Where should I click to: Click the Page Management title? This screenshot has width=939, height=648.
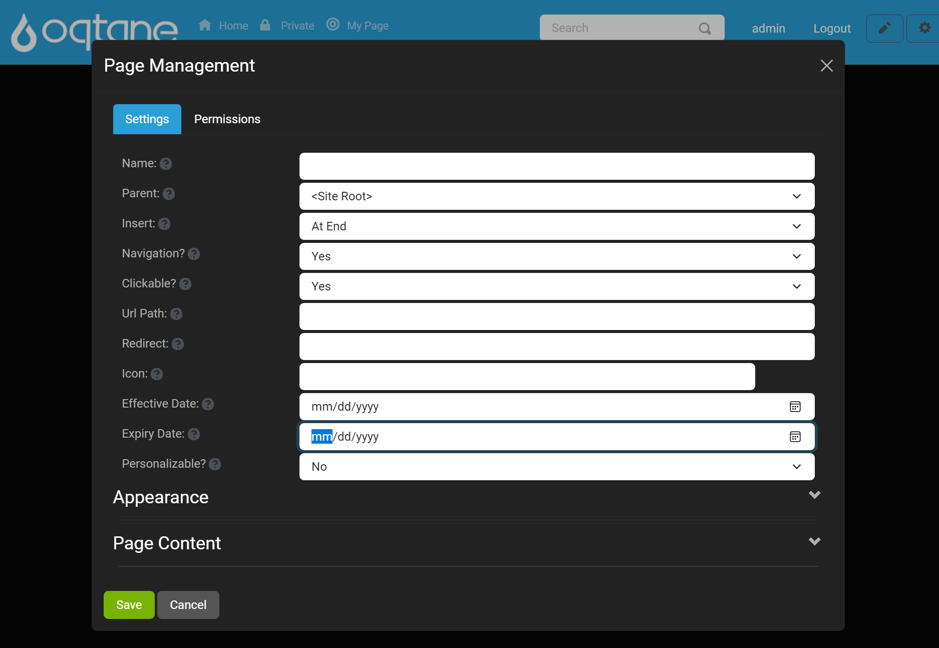coord(179,66)
